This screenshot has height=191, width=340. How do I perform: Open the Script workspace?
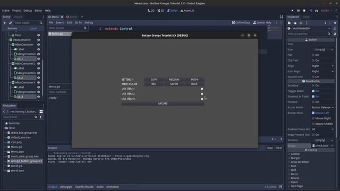pos(172,11)
